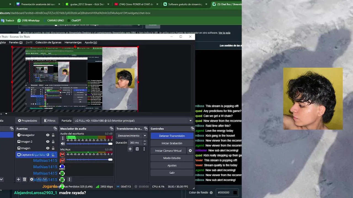Click the Duración 300 ms field
This screenshot has height=198, width=353.
pos(135,143)
